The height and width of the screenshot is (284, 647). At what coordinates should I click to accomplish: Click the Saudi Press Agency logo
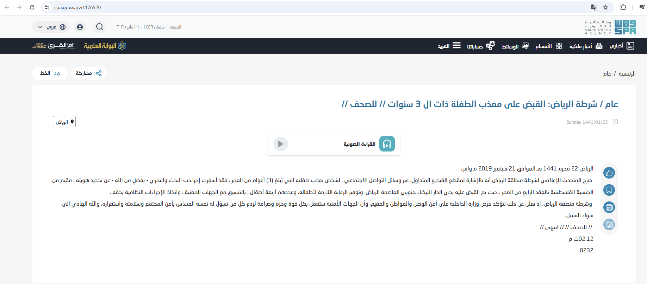point(610,27)
